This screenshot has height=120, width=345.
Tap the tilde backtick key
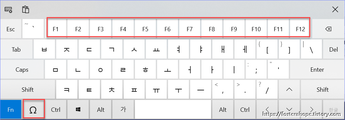33,29
